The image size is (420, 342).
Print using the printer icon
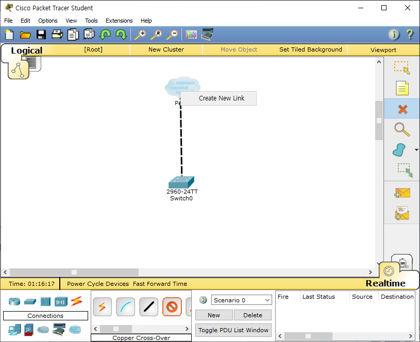pos(57,35)
